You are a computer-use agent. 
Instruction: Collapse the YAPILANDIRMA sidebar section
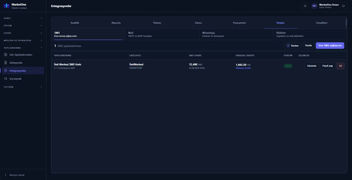(x=23, y=48)
